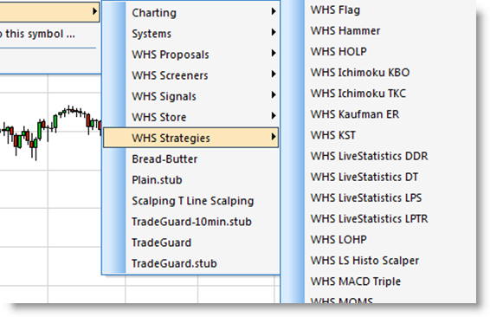Choose WHS KST strategy
490x317 pixels.
(x=332, y=135)
